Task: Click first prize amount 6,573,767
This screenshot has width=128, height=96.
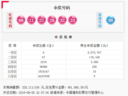Action: tap(94, 52)
